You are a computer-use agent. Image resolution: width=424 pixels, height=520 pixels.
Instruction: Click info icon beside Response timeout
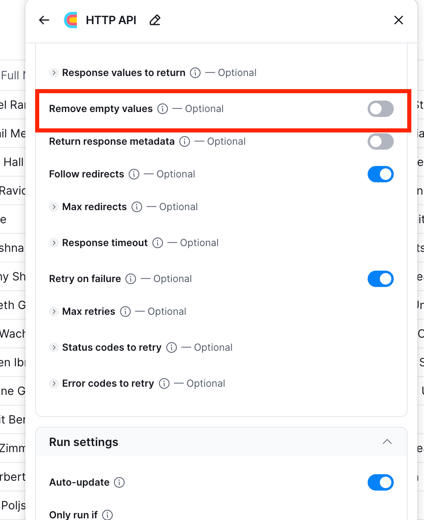click(158, 243)
